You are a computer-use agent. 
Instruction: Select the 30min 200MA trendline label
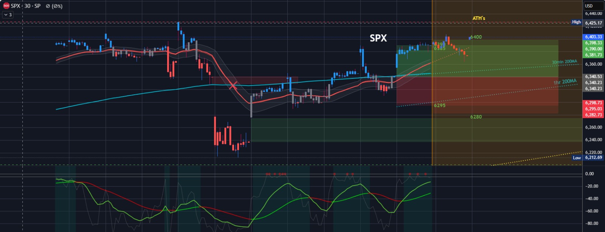click(564, 62)
